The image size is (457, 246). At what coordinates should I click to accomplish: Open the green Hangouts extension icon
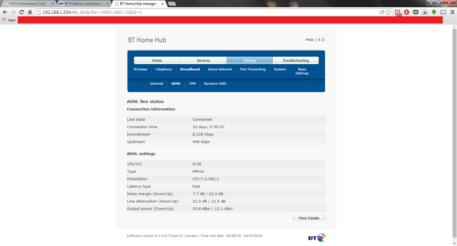[x=434, y=12]
